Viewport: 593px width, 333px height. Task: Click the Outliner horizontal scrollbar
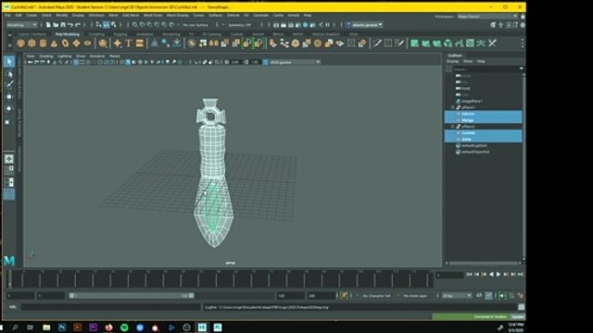(484, 263)
